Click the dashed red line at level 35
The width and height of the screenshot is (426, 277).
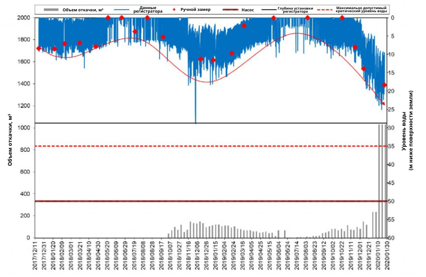pos(210,146)
